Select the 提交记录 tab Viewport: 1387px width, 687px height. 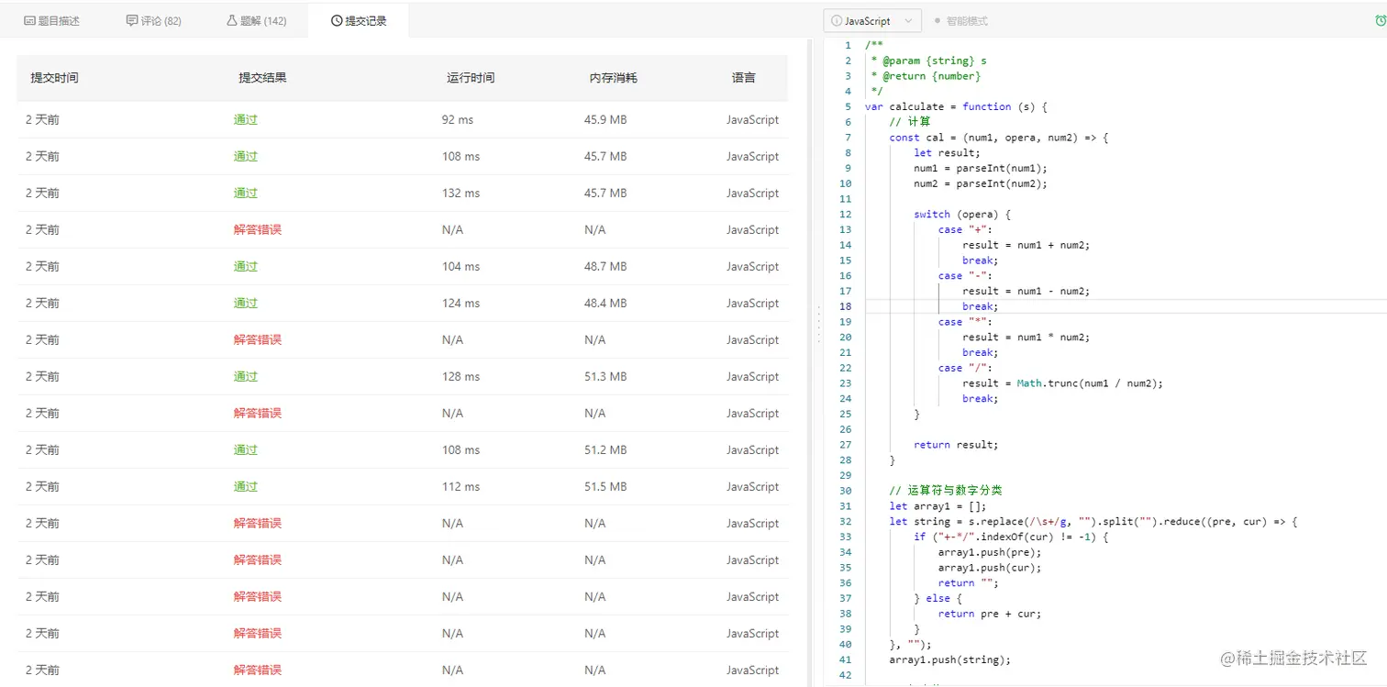pos(359,20)
